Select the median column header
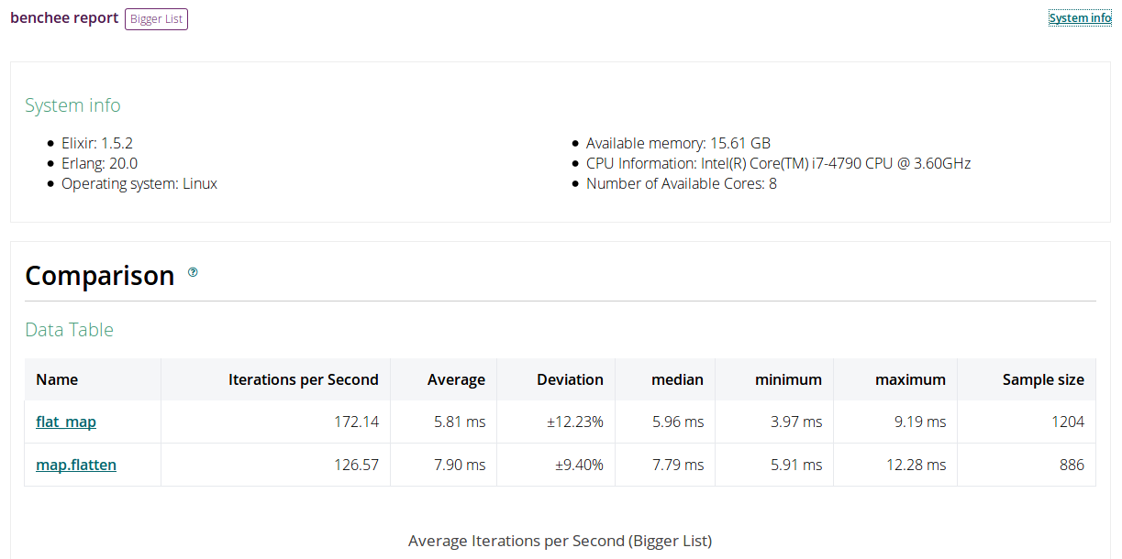The image size is (1122, 559). click(x=677, y=379)
